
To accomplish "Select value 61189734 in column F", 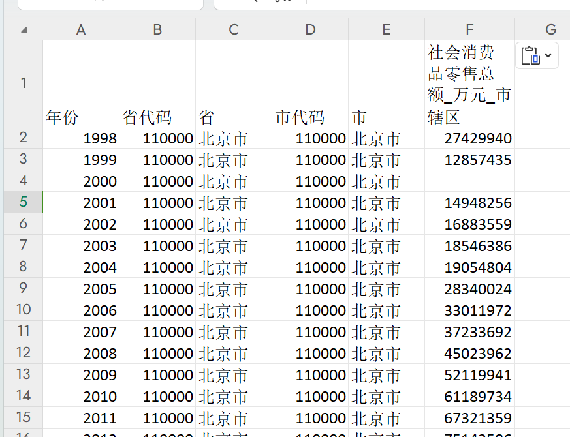I will point(469,396).
